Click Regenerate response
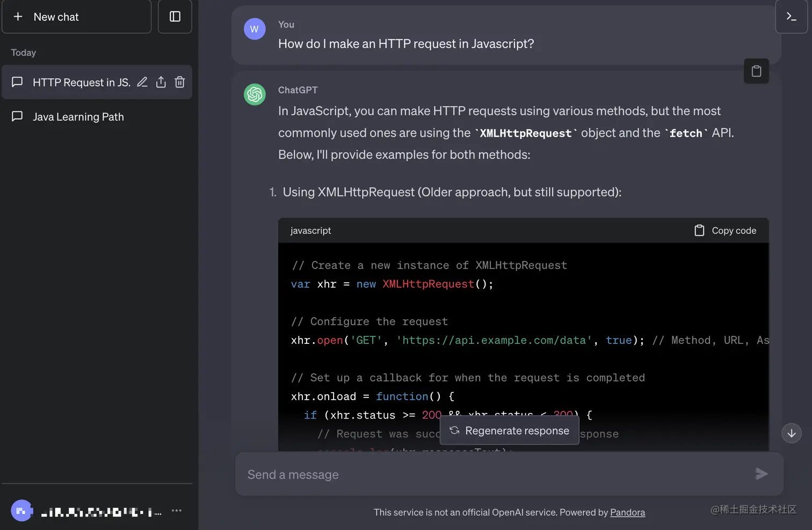812x530 pixels. pos(510,431)
